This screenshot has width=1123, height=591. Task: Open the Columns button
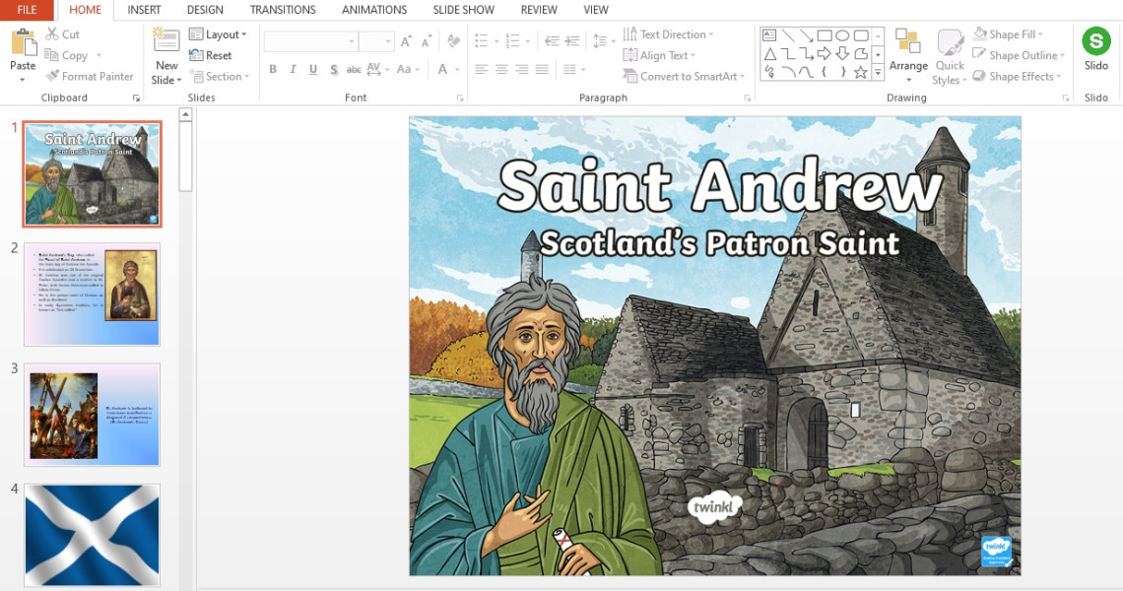pos(573,70)
